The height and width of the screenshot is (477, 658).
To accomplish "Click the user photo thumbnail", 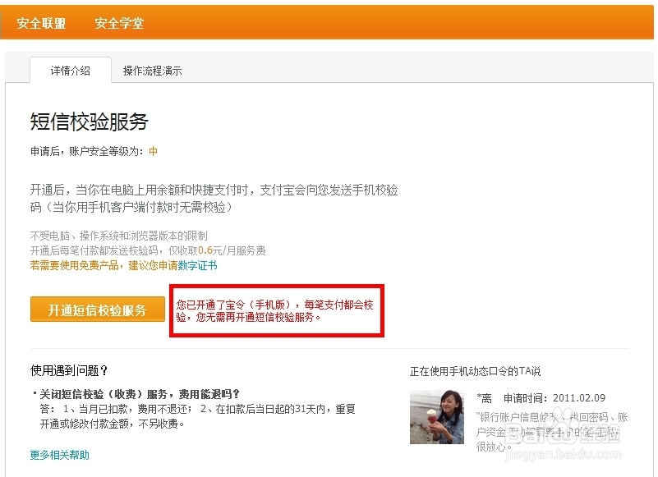I will point(437,416).
